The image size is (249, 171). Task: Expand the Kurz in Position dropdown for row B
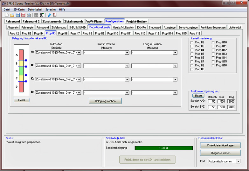tap(127, 66)
